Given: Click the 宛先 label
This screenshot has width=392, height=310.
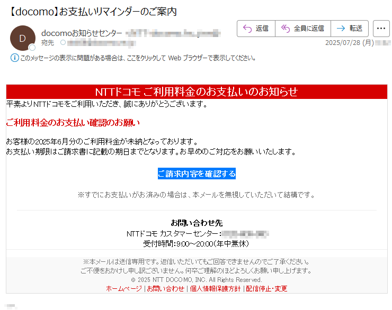Looking at the screenshot, I should (48, 43).
